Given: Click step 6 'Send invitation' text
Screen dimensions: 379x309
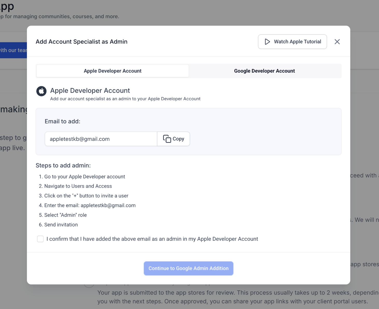Looking at the screenshot, I should [x=61, y=225].
